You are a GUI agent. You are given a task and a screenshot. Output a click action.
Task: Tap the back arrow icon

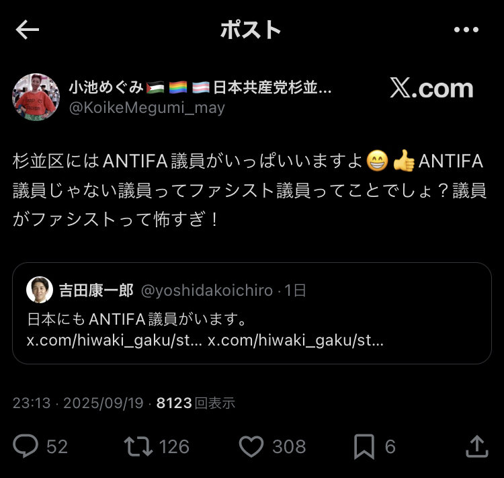coord(28,30)
